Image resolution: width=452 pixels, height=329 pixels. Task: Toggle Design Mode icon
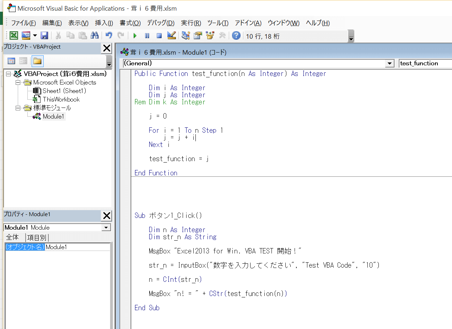(171, 35)
